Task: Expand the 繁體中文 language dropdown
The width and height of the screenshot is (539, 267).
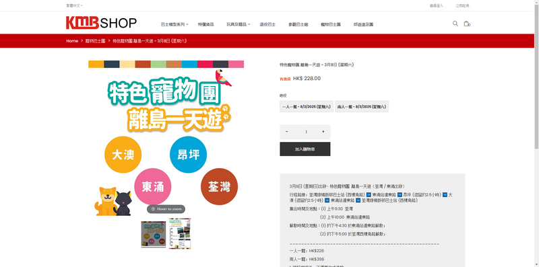Action: point(75,5)
